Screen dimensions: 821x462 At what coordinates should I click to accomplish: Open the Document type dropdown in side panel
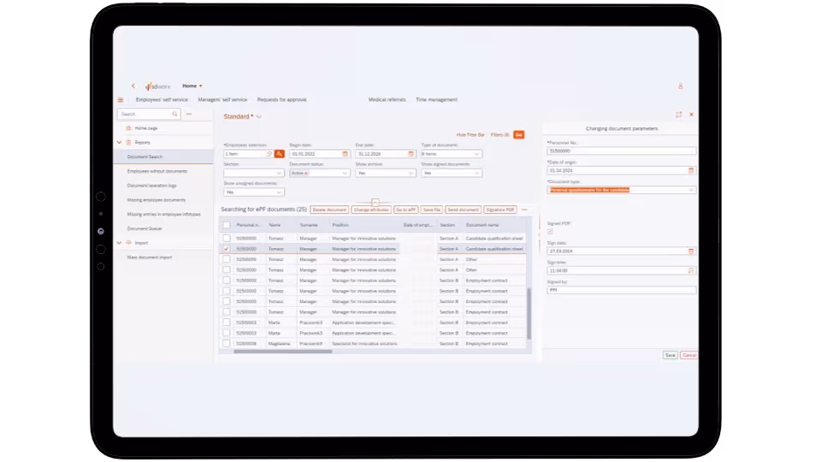691,190
